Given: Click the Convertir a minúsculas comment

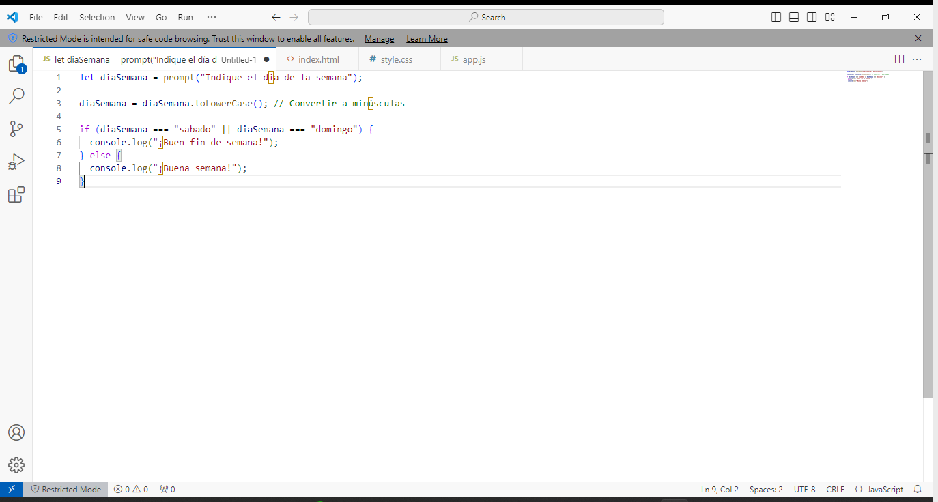Looking at the screenshot, I should click(339, 103).
